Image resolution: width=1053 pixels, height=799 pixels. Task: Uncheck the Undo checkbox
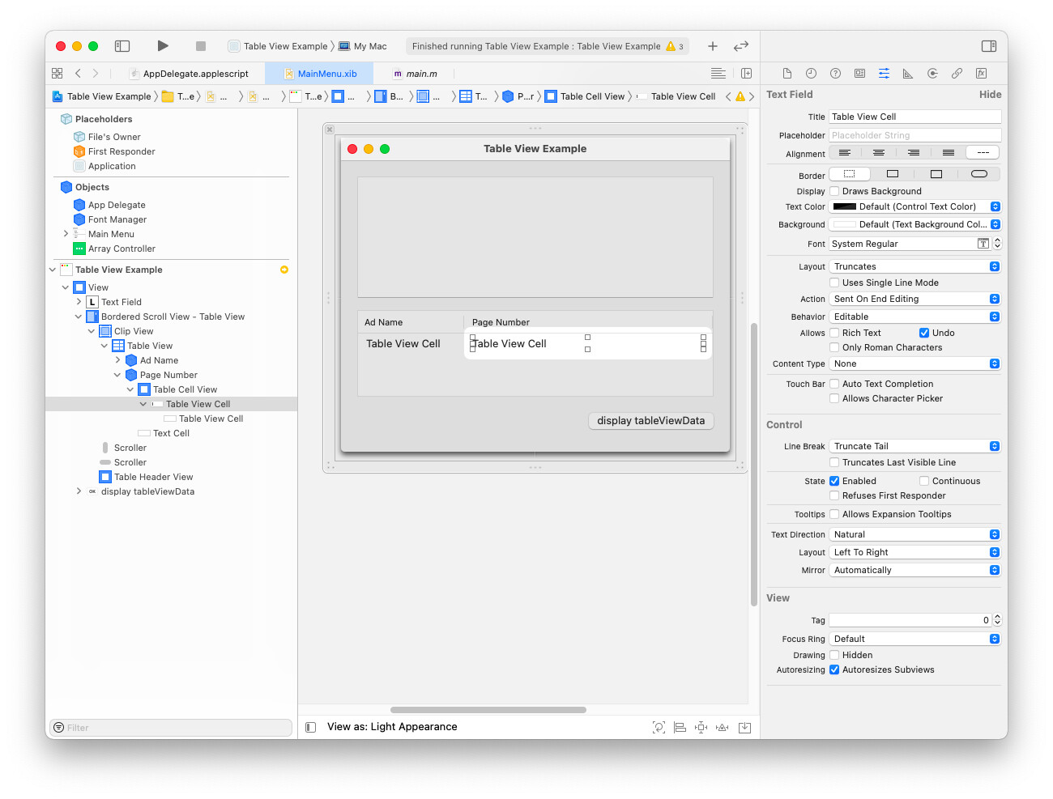924,333
